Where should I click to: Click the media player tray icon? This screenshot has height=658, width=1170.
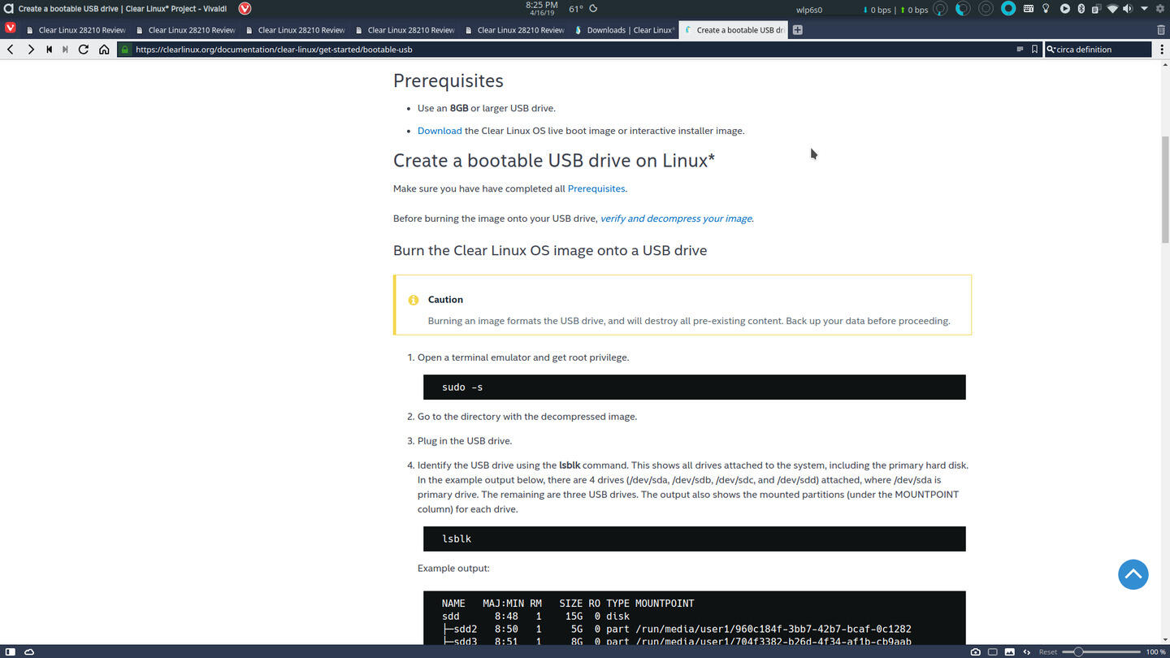(x=1064, y=9)
